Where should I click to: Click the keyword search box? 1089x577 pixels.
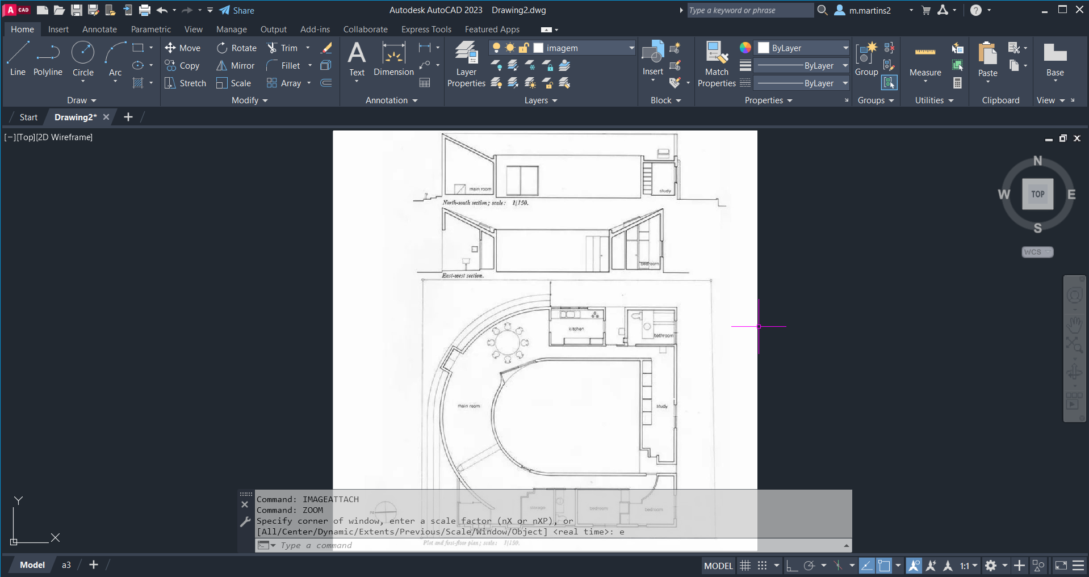click(749, 10)
